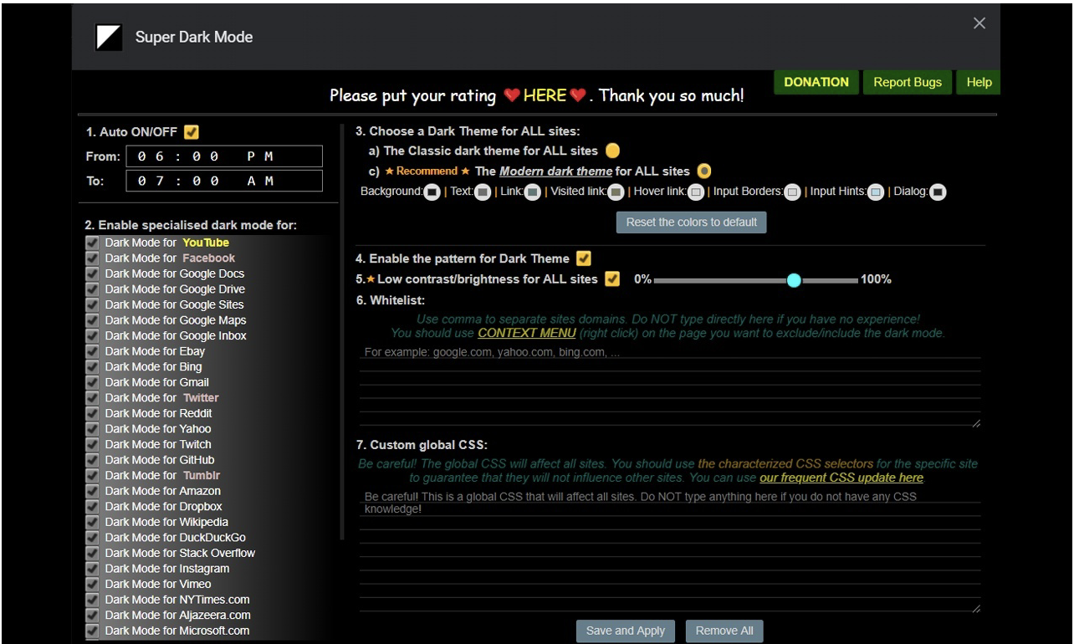Toggle Dark Mode for Microsoft.com checkbox
Screen dimensions: 1074x644
tap(93, 631)
